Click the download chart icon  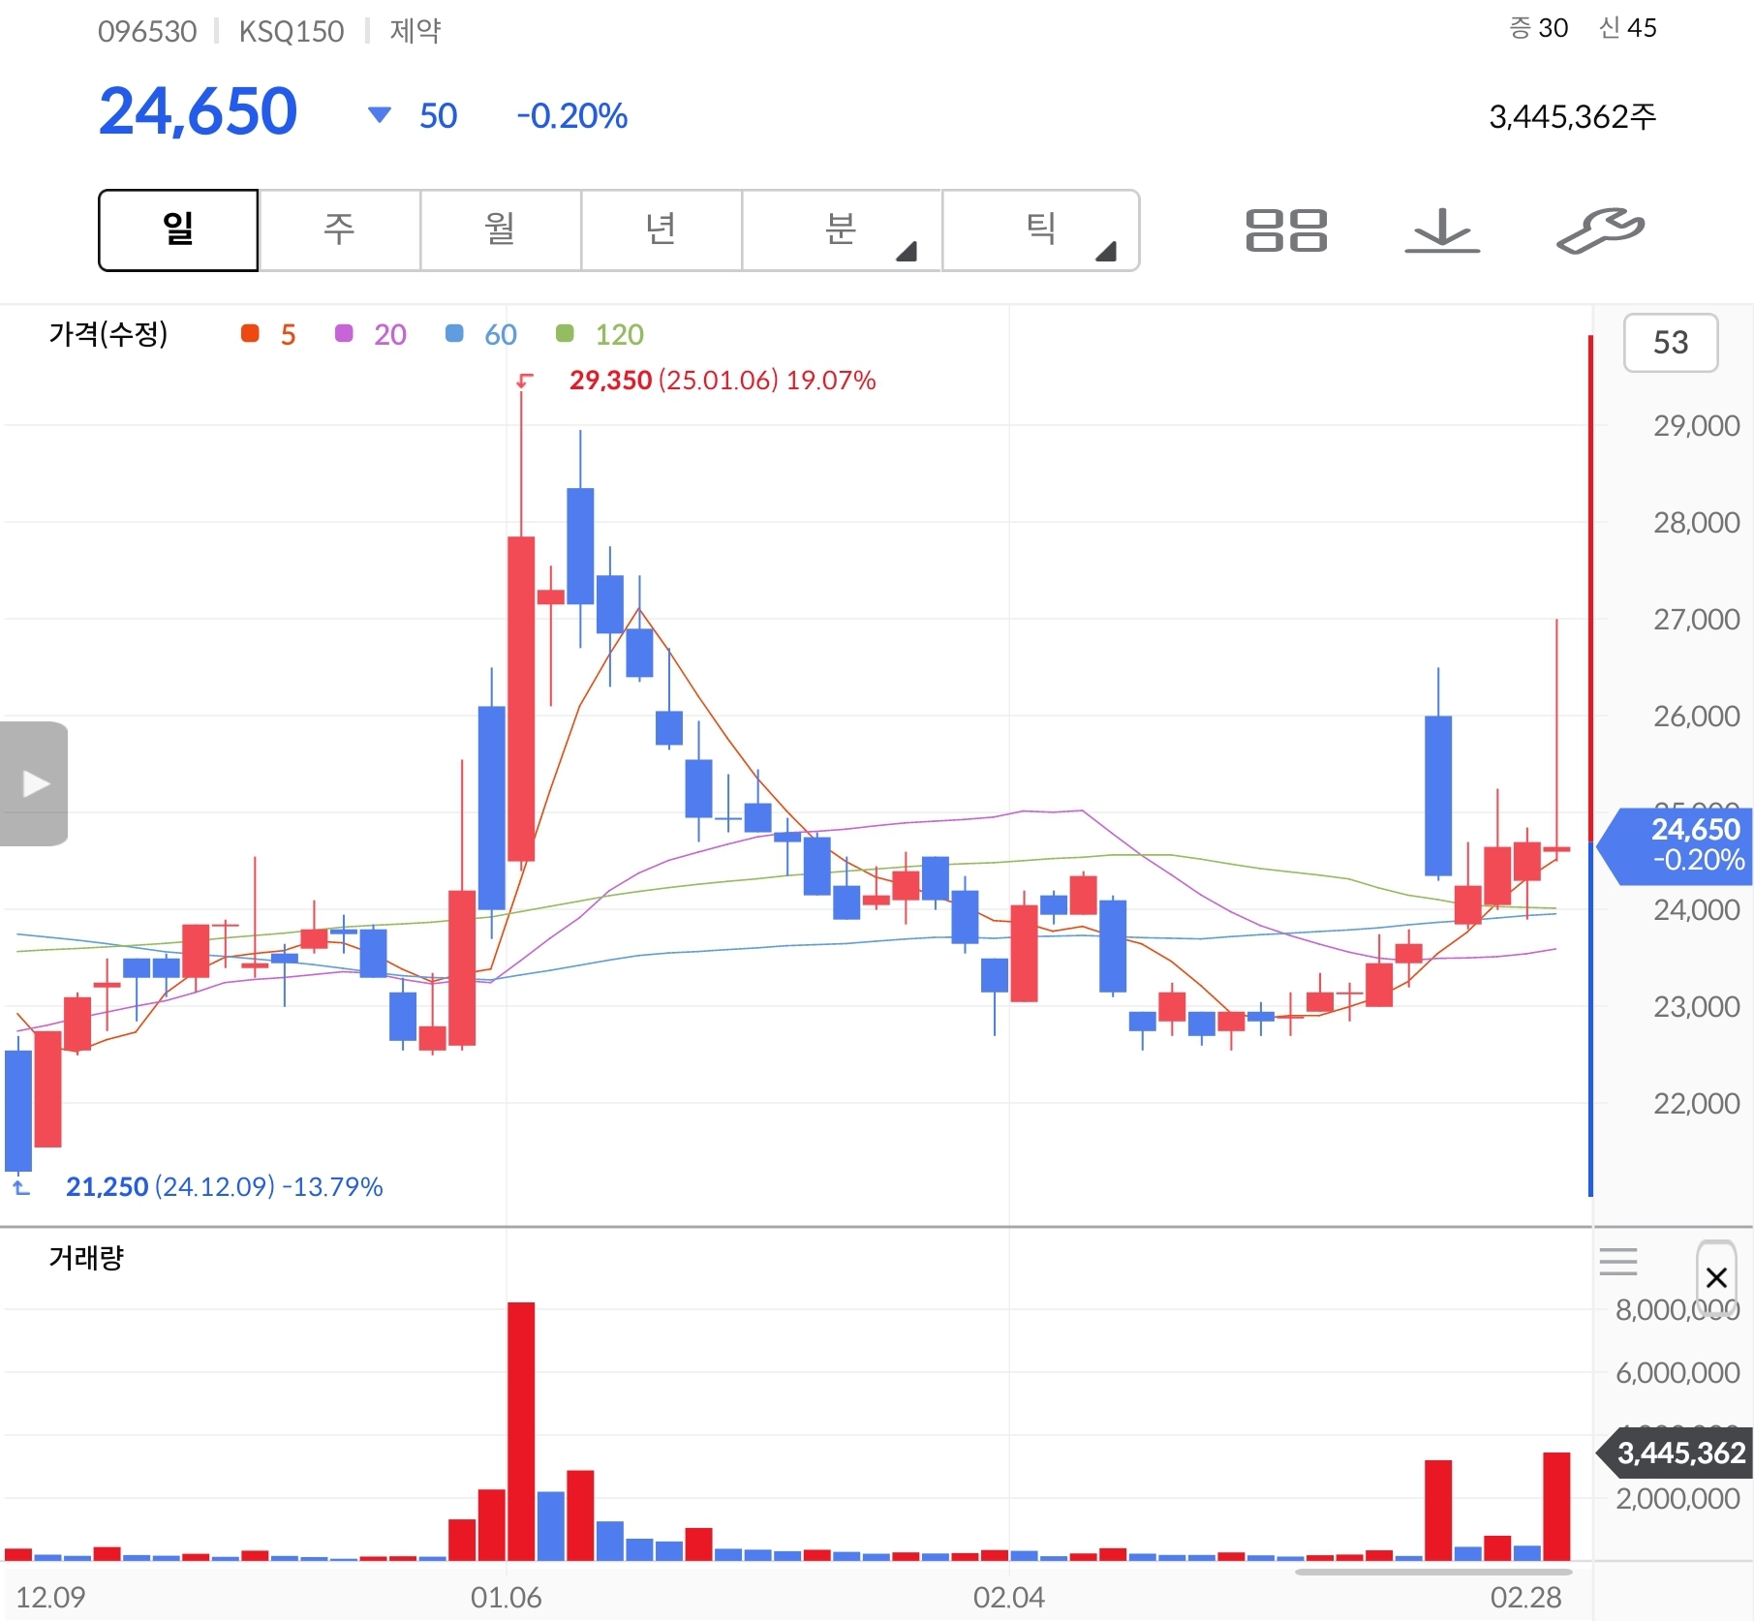click(1442, 230)
